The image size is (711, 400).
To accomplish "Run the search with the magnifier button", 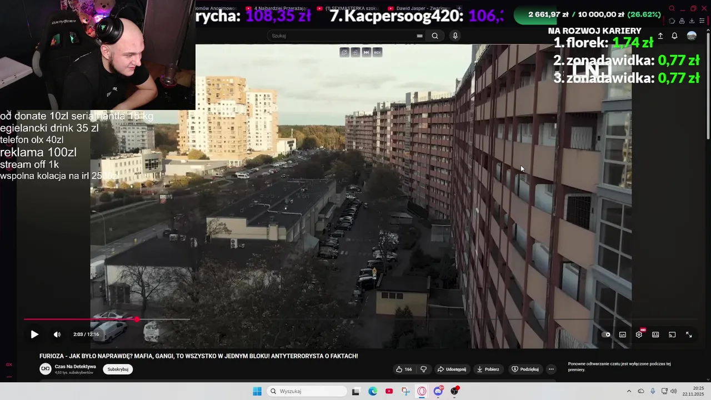I will (435, 36).
